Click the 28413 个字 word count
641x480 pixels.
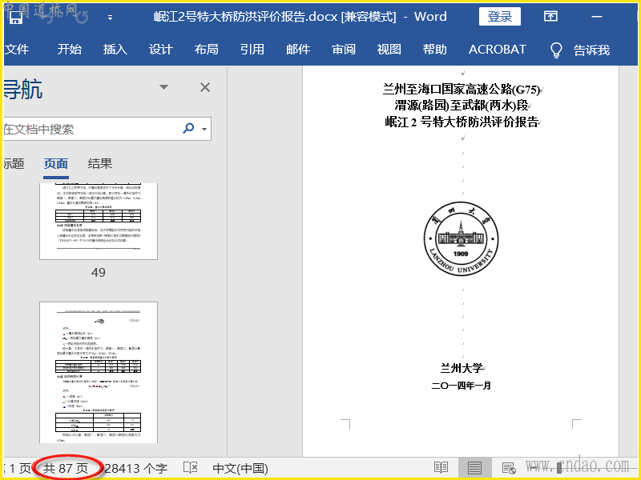pyautogui.click(x=136, y=468)
